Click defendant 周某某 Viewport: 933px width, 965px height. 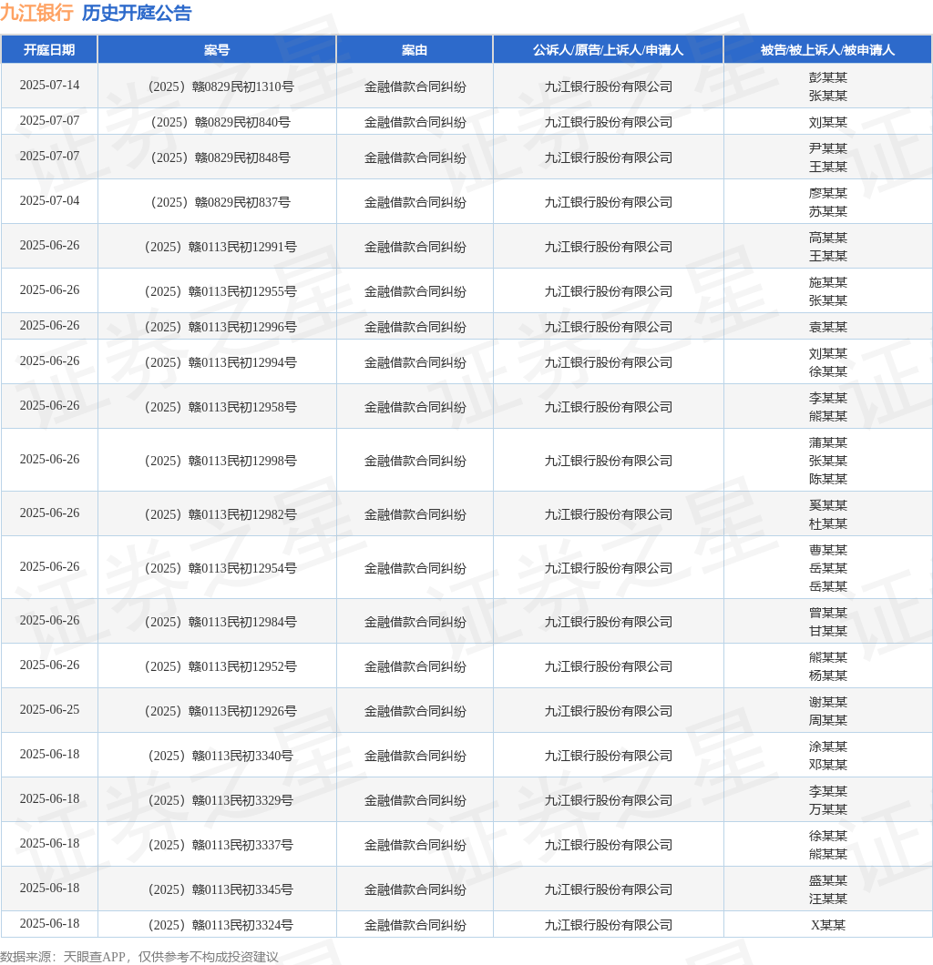[827, 721]
